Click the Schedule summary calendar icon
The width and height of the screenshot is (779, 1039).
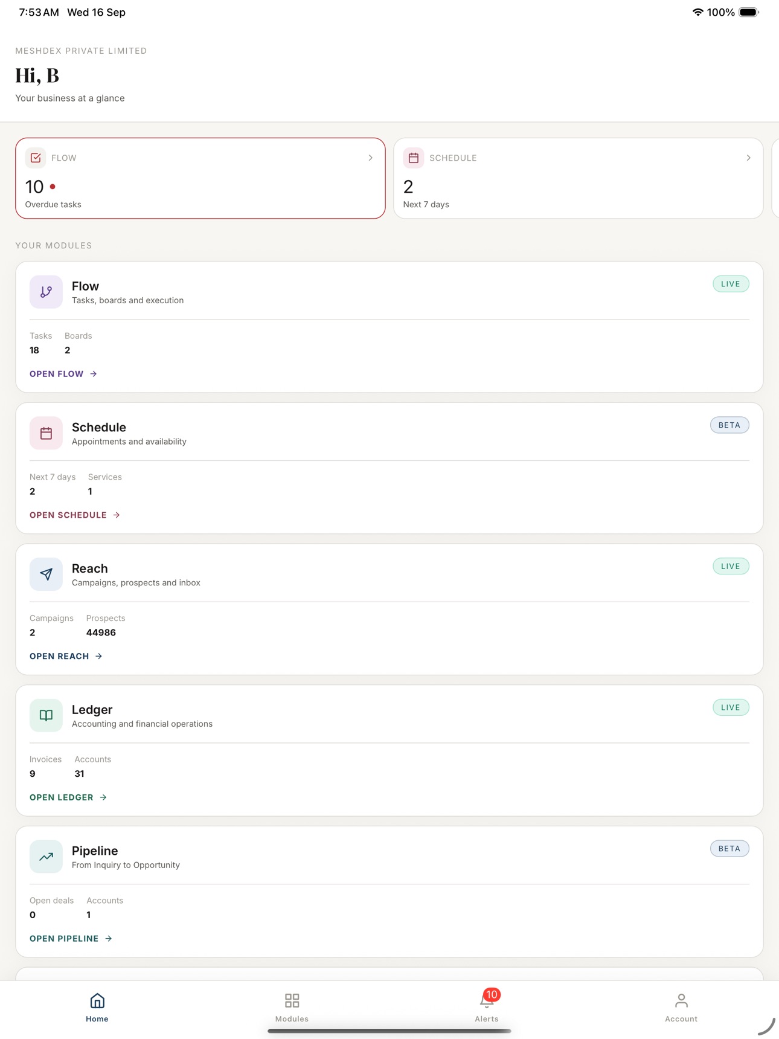pyautogui.click(x=414, y=158)
